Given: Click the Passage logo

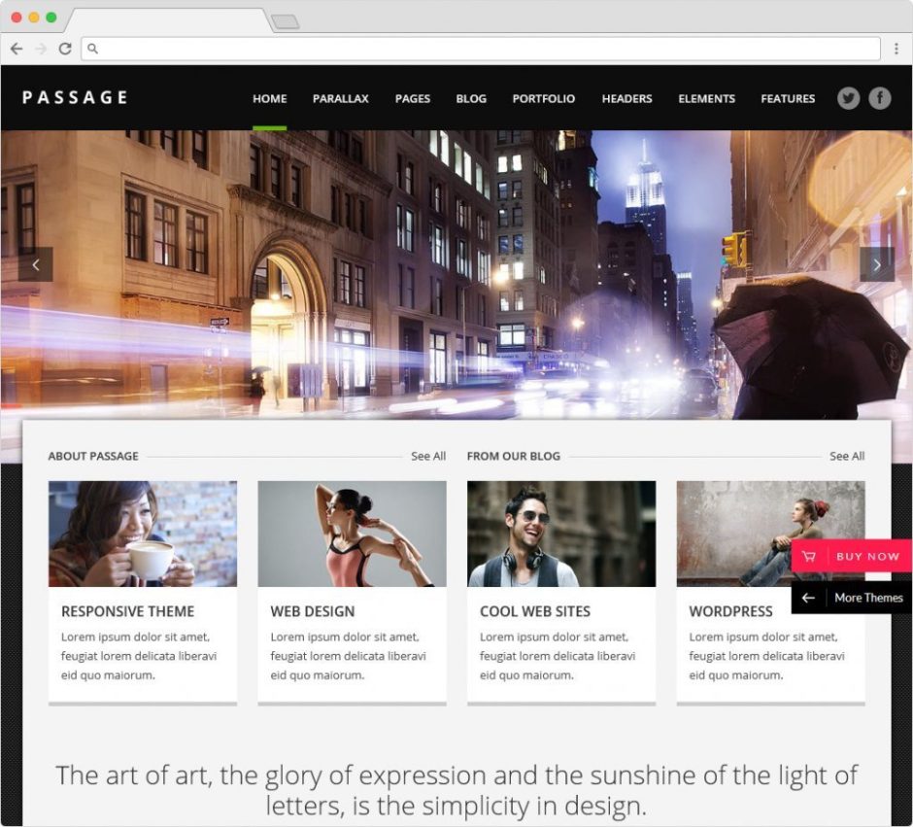Looking at the screenshot, I should point(75,97).
